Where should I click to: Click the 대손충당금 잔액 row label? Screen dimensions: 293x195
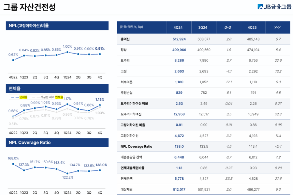tap(131, 157)
